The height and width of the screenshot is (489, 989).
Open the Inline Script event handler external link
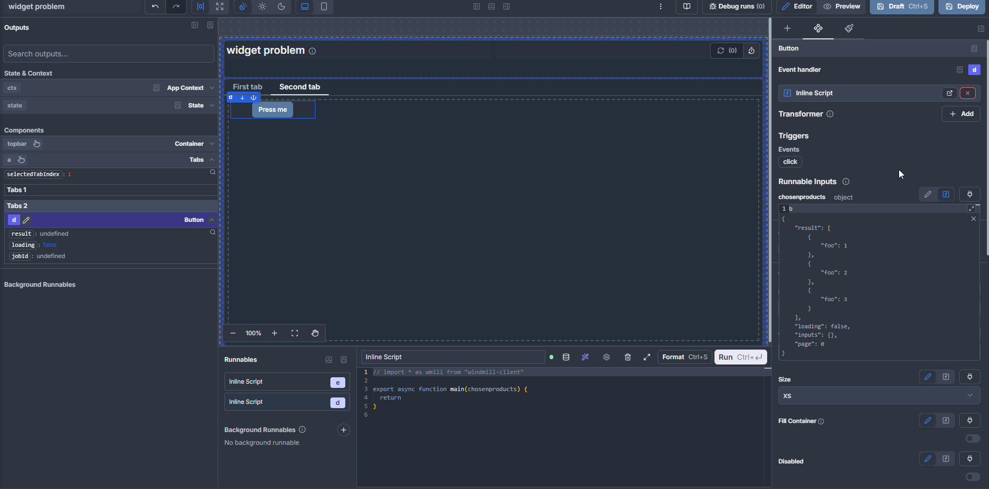click(950, 93)
